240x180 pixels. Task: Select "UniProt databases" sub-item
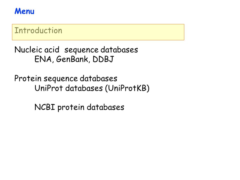click(68, 88)
